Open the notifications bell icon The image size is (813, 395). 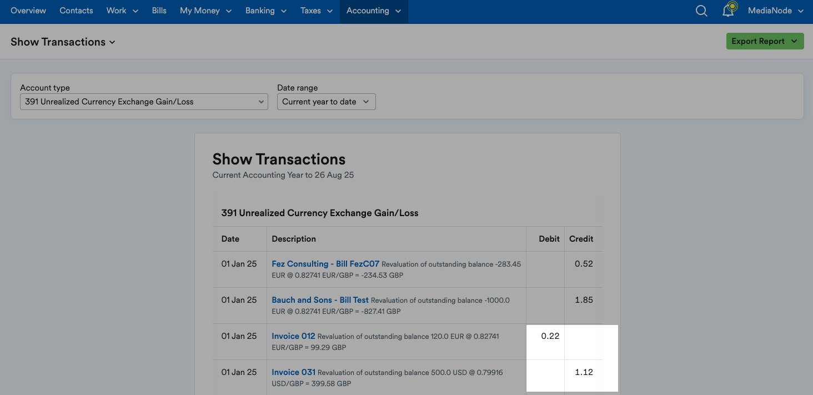click(728, 11)
